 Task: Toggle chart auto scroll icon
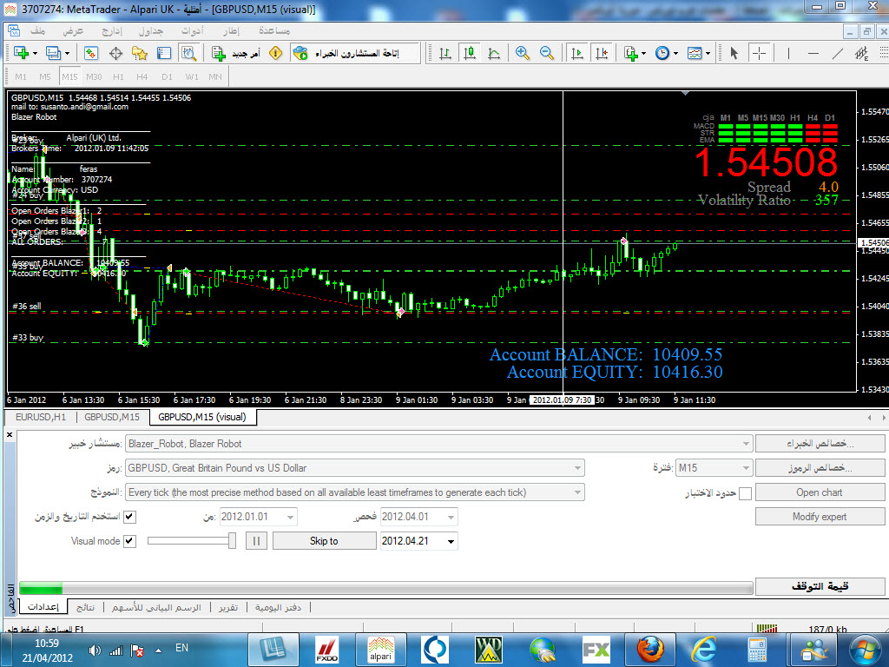tap(577, 53)
